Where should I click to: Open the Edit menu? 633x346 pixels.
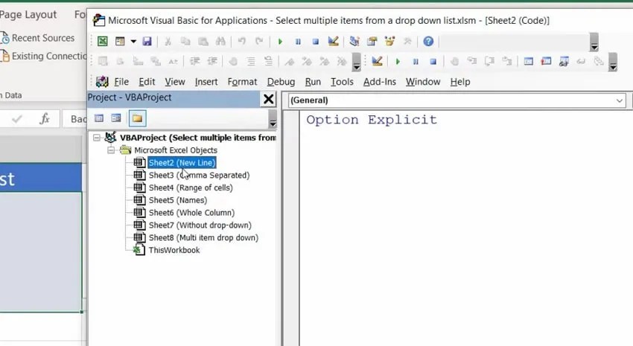[x=147, y=82]
